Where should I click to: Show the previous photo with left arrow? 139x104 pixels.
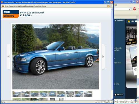tap(8, 57)
